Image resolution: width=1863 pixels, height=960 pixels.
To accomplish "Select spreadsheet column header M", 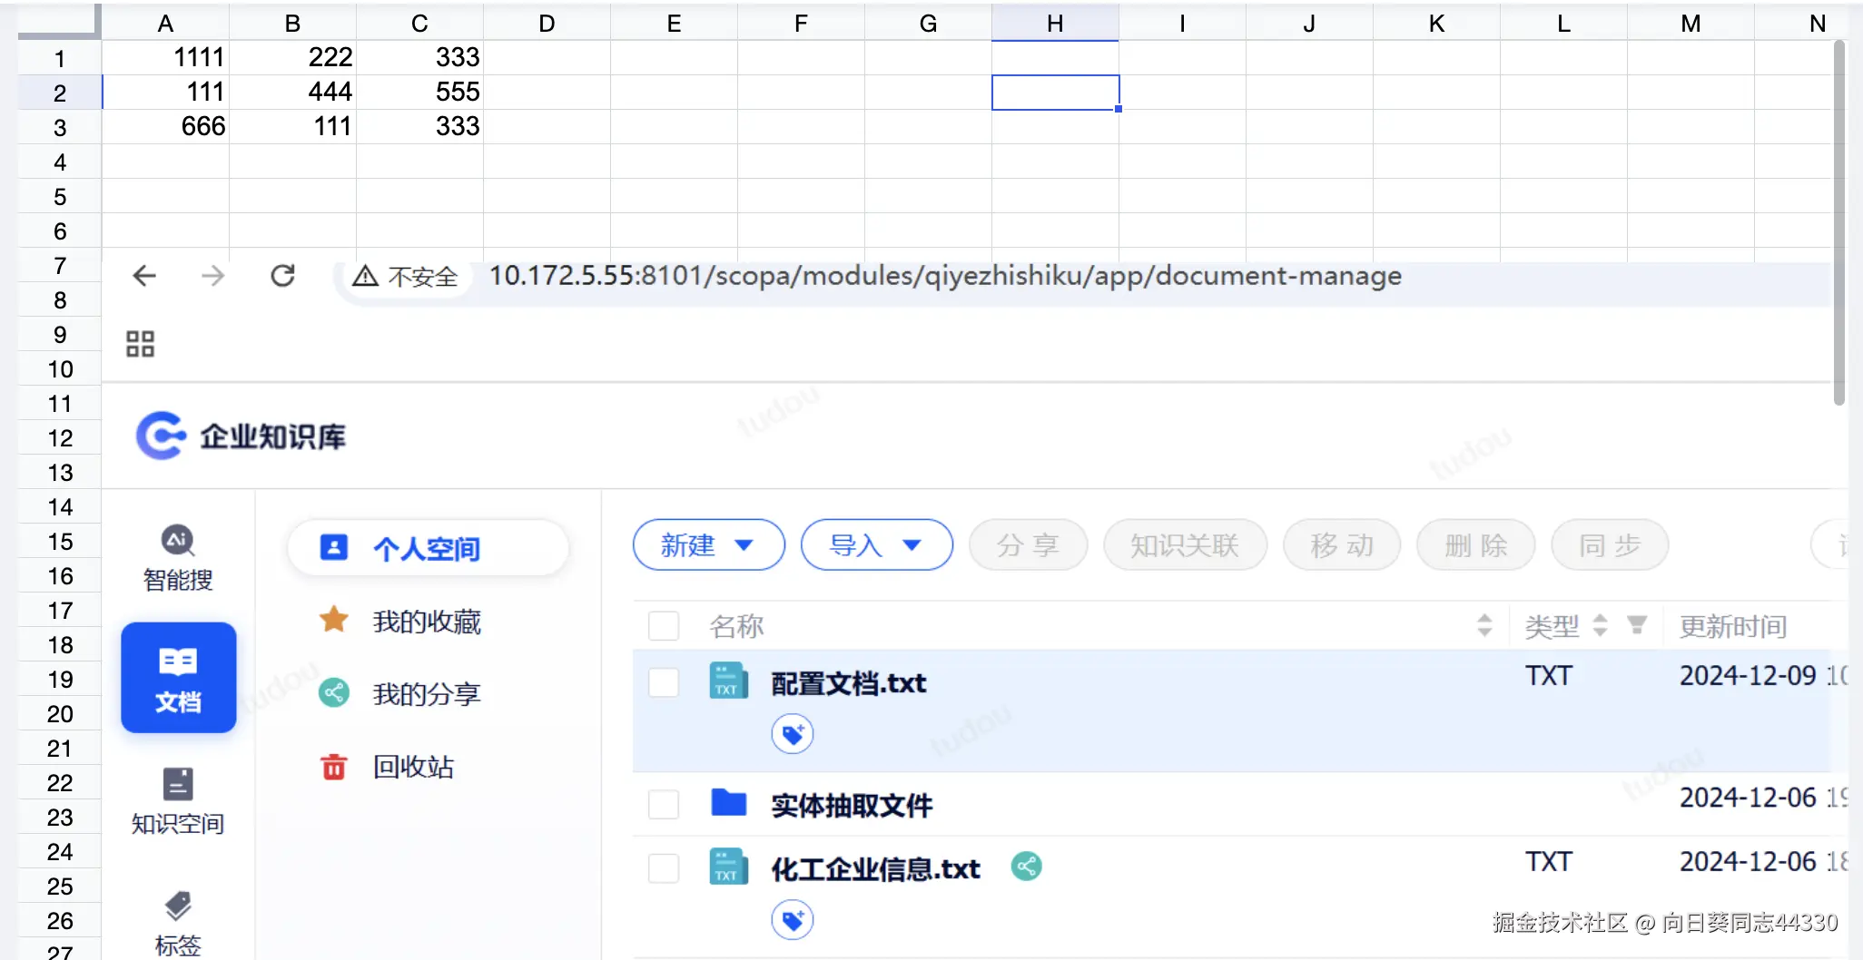I will 1690,24.
